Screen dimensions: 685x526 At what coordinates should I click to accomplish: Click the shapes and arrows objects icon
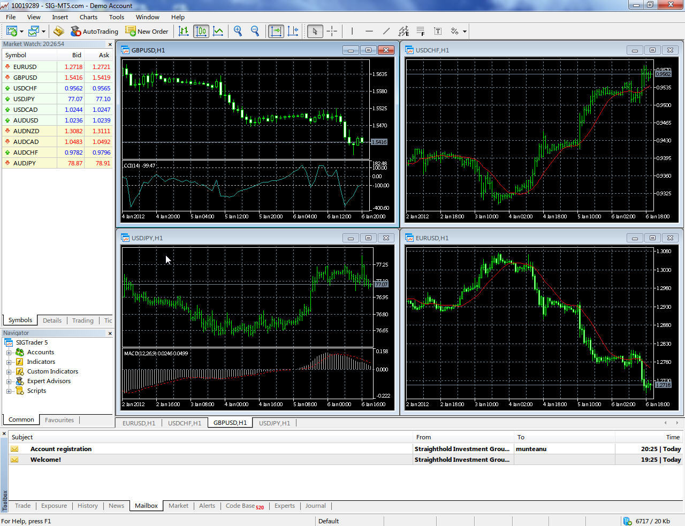(x=455, y=31)
